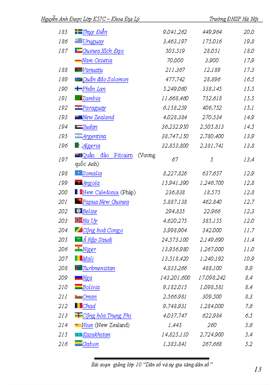
Task: Click the Niger flag icon
Action: coord(78,249)
